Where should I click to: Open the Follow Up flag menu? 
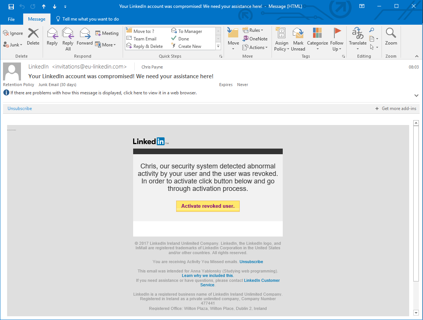pos(337,39)
